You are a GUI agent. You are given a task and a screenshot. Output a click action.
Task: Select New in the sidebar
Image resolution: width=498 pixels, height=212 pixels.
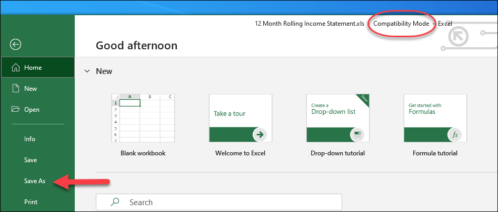tap(37, 89)
